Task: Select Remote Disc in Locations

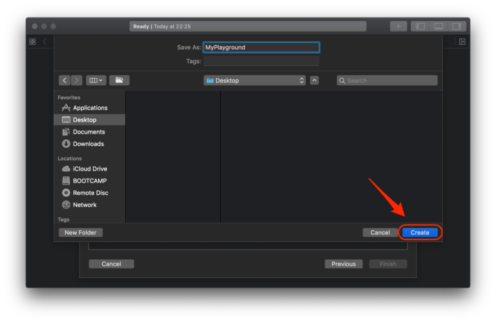Action: tap(90, 193)
